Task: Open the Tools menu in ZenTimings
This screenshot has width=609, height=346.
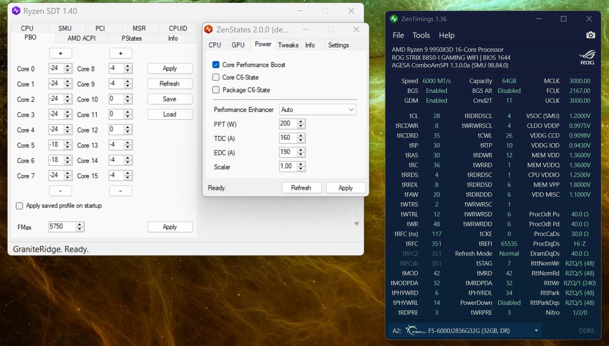Action: 421,35
